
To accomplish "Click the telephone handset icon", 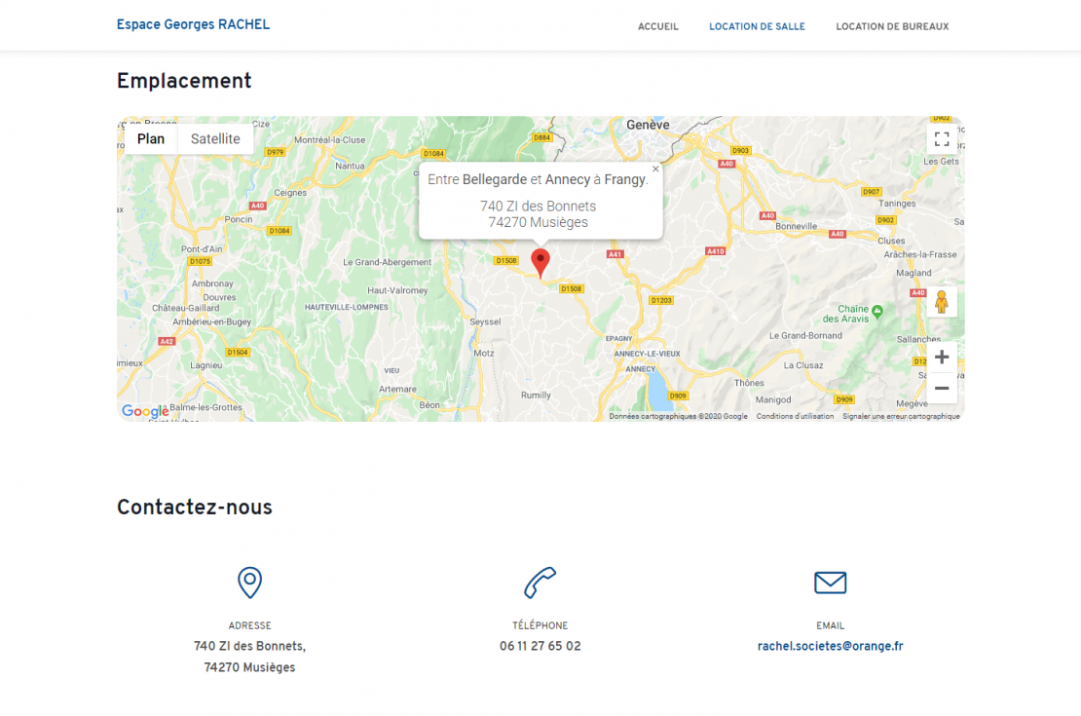I will tap(540, 583).
